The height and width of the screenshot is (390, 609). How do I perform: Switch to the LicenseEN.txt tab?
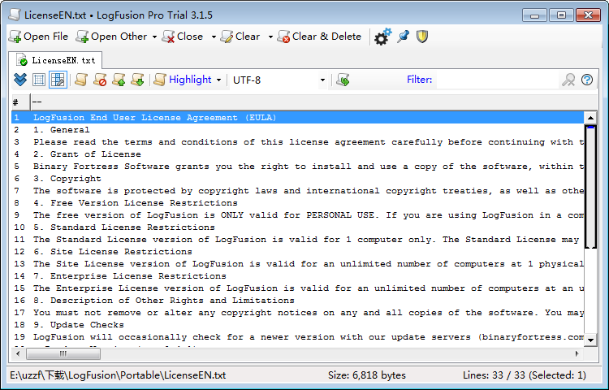(55, 60)
